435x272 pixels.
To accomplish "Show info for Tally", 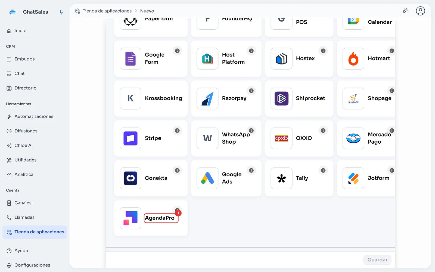I will point(323,171).
